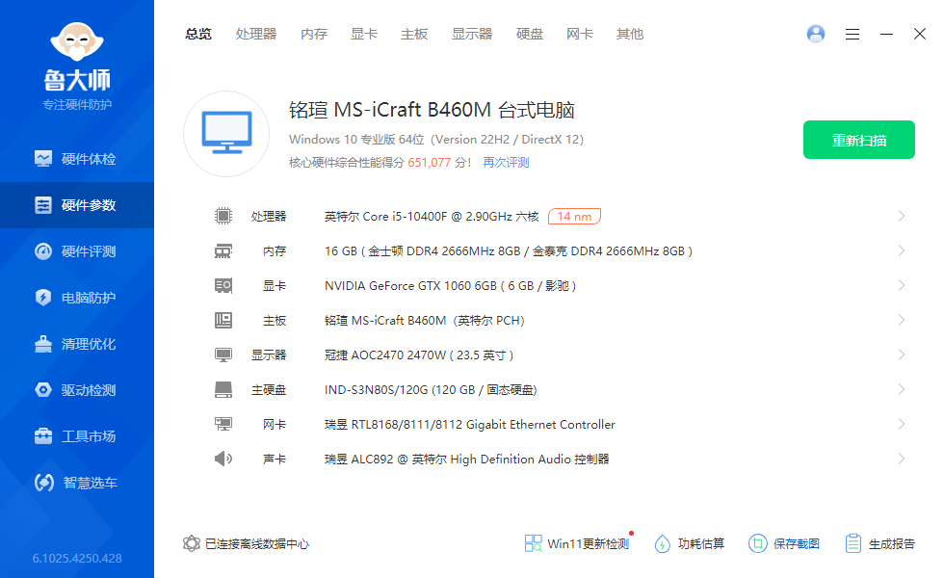Click the 铭瑄 MS-iCraft B460M 台式电脑 title

pyautogui.click(x=432, y=110)
